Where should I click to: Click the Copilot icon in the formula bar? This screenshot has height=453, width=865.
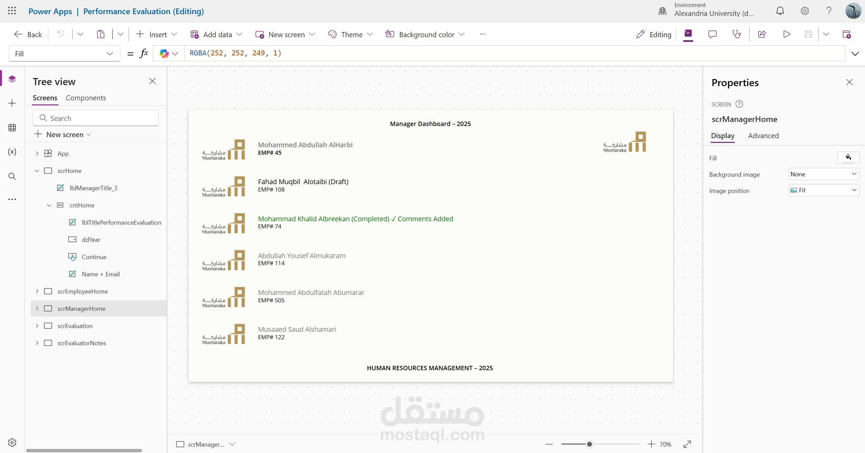pyautogui.click(x=164, y=53)
